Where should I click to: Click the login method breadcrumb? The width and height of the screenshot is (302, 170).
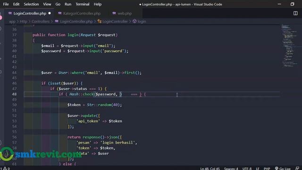[x=142, y=21]
